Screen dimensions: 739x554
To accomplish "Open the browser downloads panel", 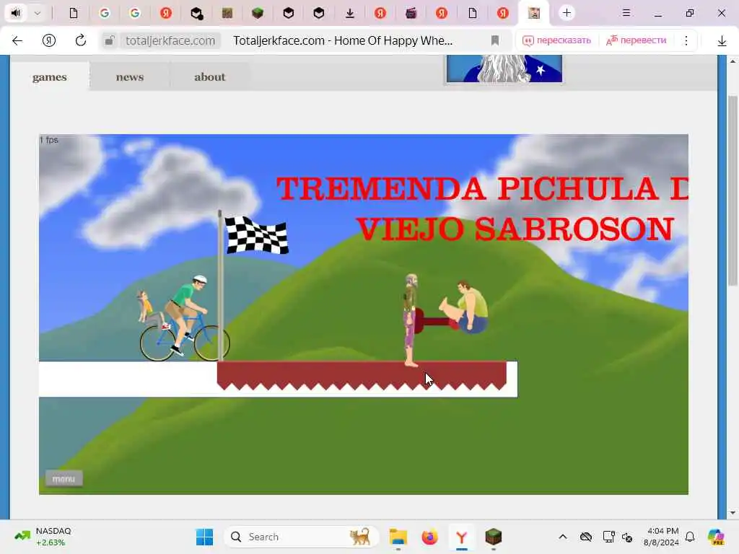I will [722, 41].
